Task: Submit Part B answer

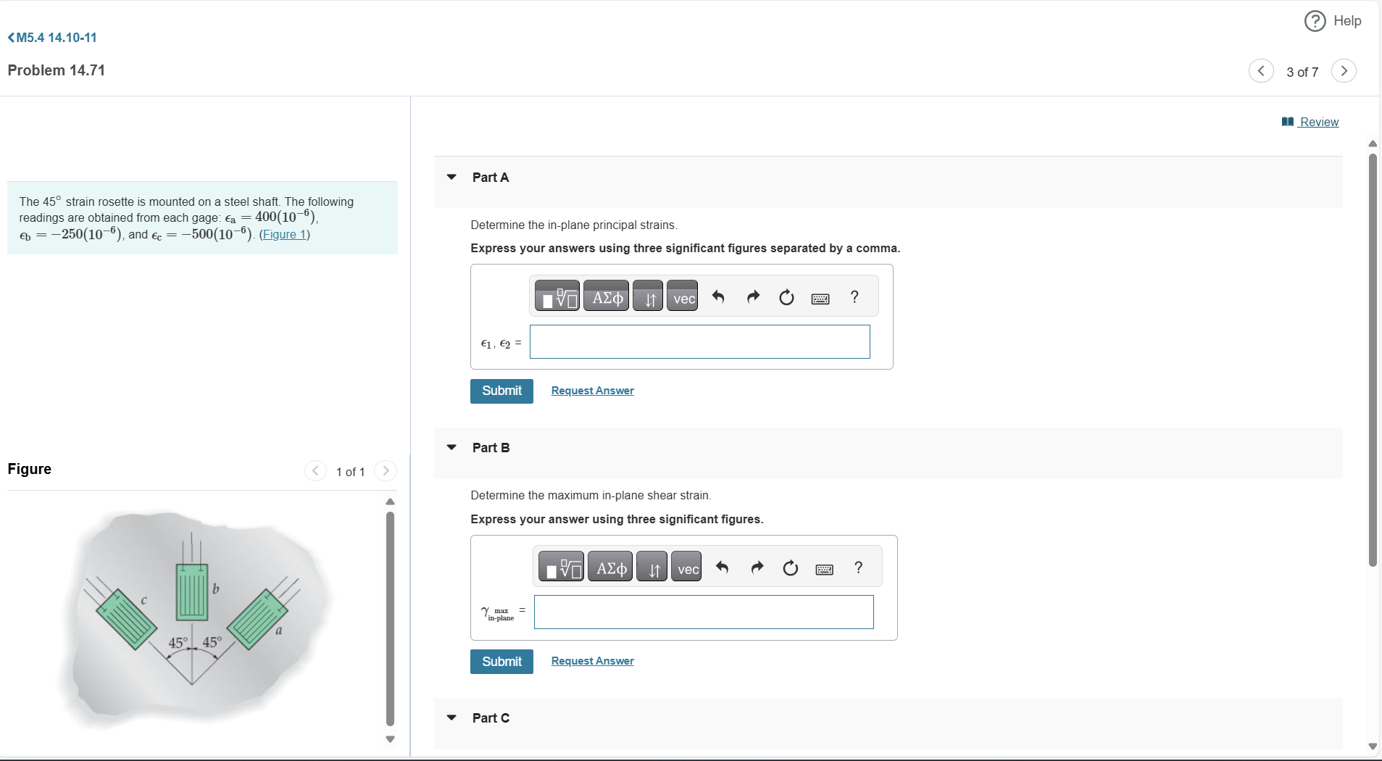Action: [x=501, y=661]
